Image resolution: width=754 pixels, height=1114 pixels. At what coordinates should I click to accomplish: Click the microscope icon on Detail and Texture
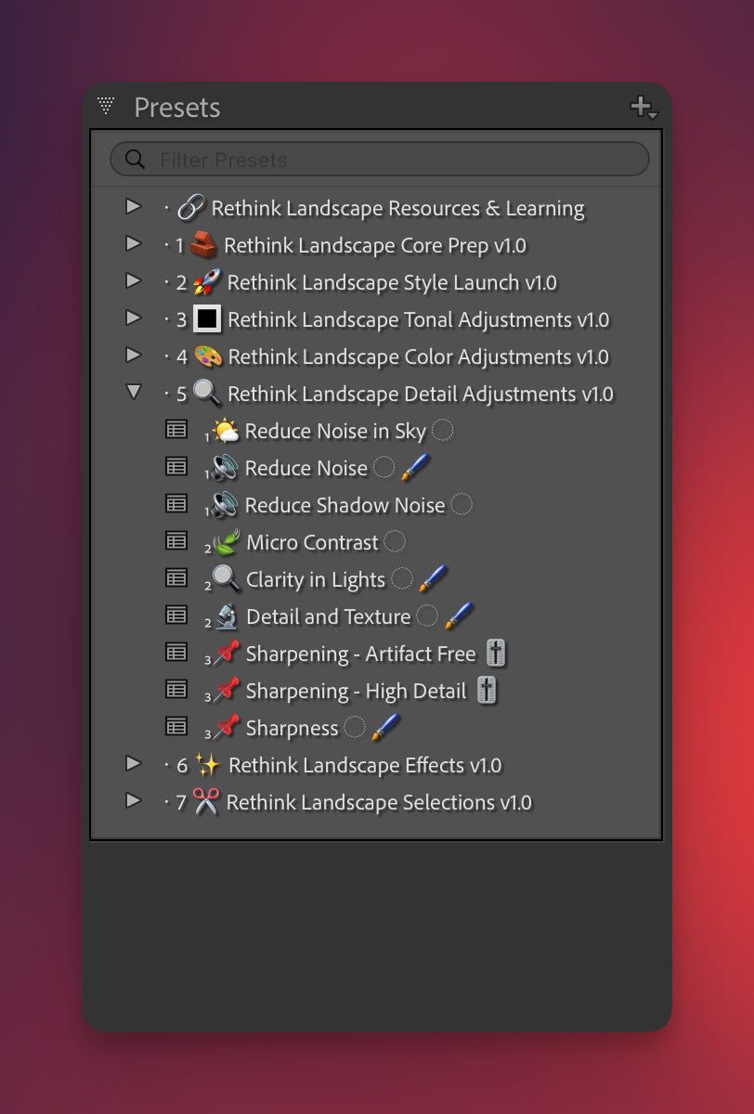coord(227,616)
